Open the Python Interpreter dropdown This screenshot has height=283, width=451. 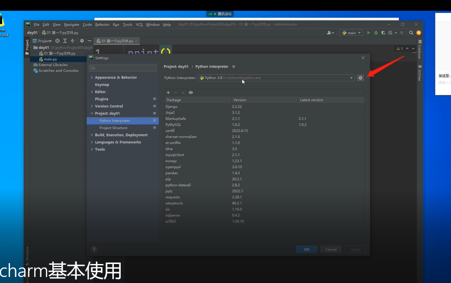pos(276,78)
